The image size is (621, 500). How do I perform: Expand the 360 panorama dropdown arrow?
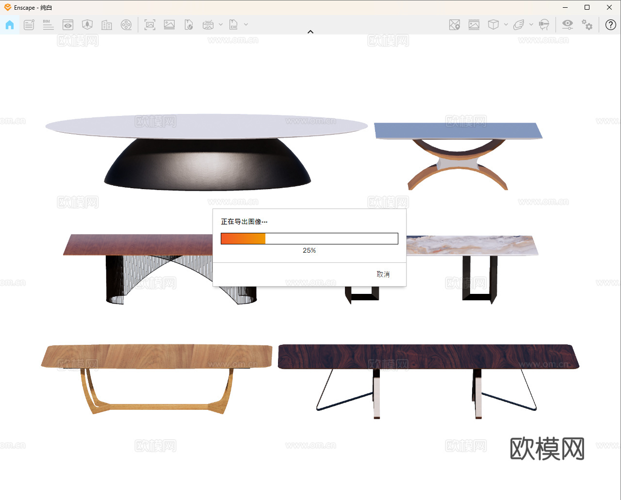coord(221,25)
